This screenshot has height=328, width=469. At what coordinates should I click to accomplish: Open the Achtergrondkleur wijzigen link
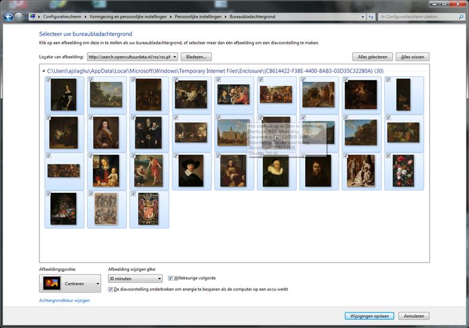tap(64, 301)
